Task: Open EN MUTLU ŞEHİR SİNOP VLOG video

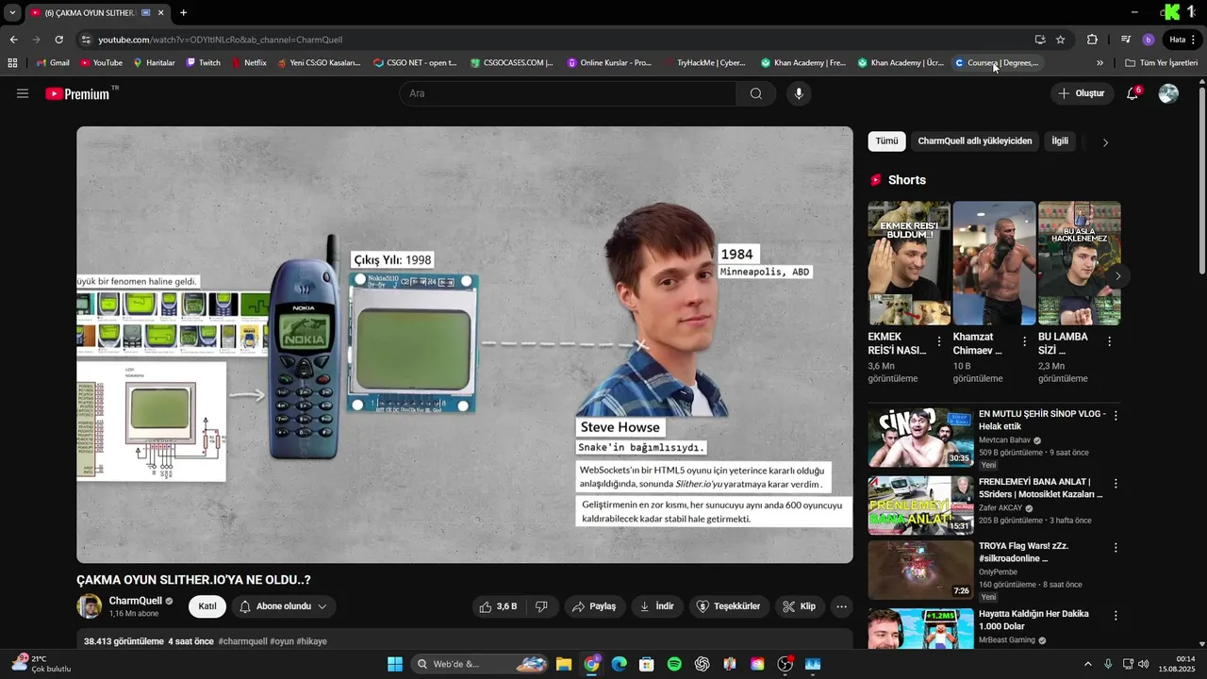Action: point(1041,420)
